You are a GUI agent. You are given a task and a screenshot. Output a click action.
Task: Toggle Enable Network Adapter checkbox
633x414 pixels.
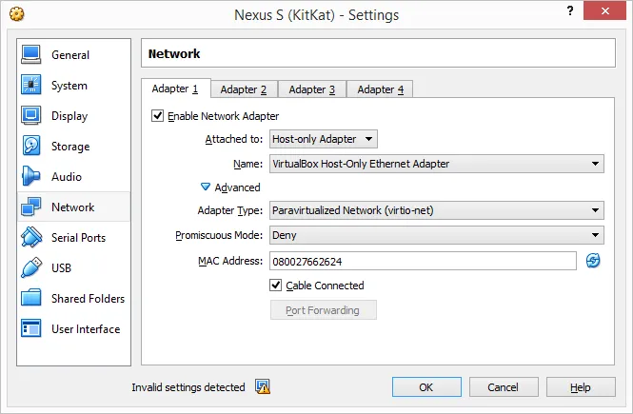tap(157, 116)
